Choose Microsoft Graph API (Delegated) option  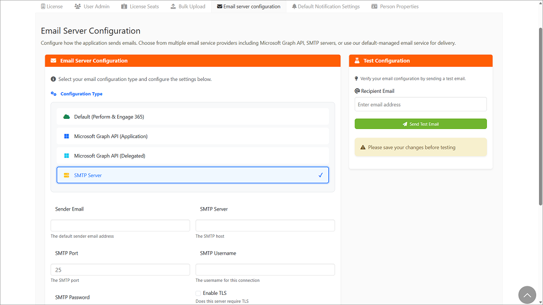click(x=193, y=156)
